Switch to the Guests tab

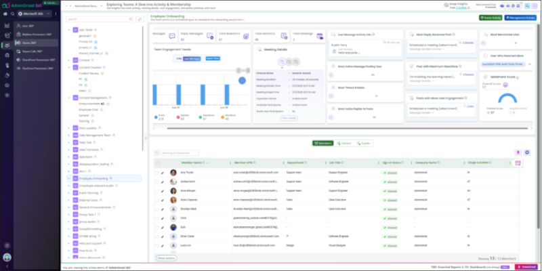(x=363, y=143)
